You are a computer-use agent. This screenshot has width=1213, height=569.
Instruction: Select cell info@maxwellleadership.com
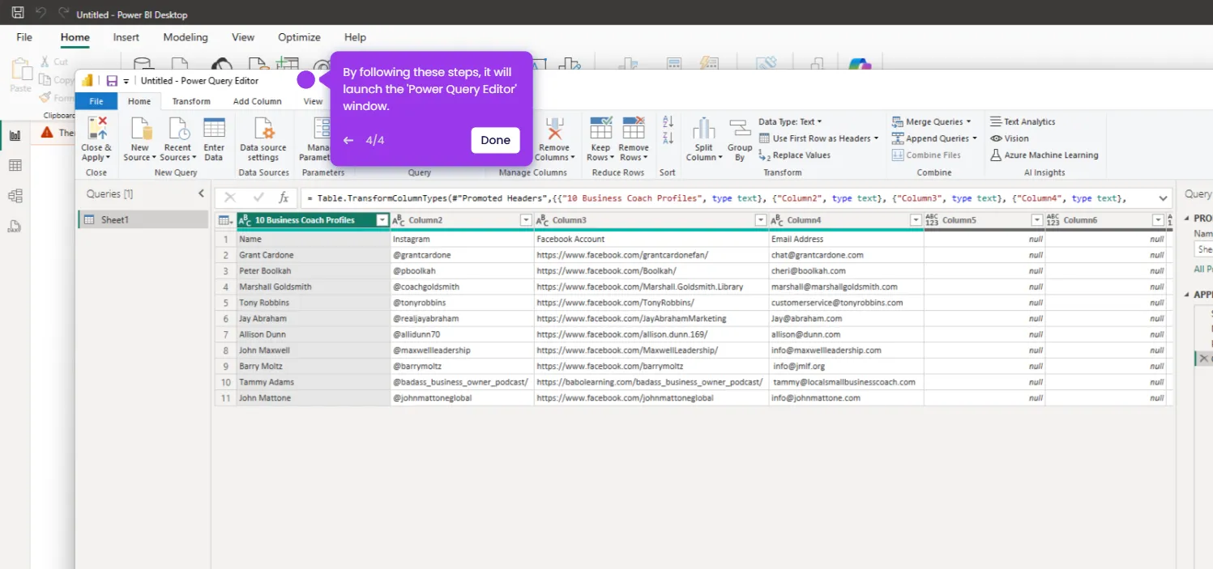click(x=846, y=350)
